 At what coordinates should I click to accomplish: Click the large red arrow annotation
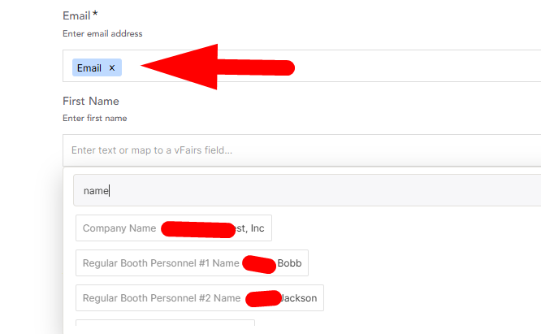pyautogui.click(x=218, y=67)
